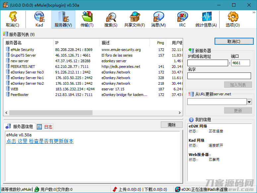Focus the 名字 name input field

click(x=219, y=76)
